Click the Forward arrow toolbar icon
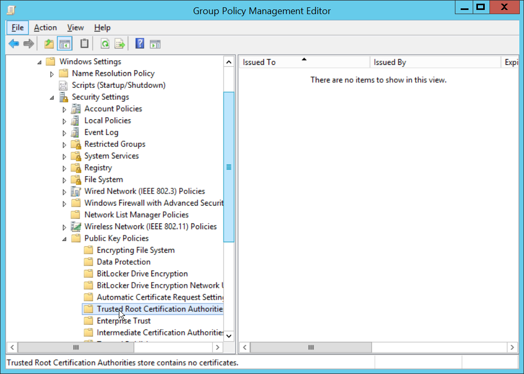524x374 pixels. point(29,44)
